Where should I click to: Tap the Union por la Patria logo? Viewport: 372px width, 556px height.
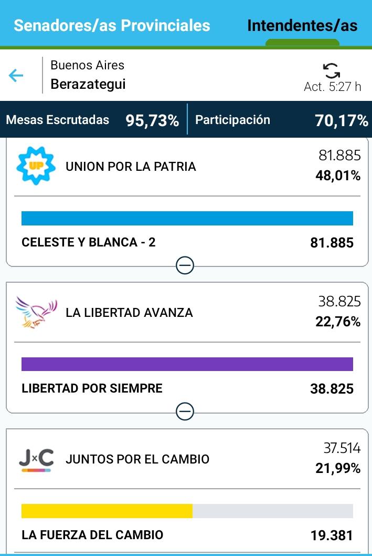[x=36, y=166]
